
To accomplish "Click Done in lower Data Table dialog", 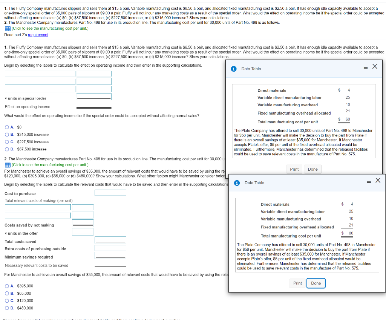I will click(316, 283).
